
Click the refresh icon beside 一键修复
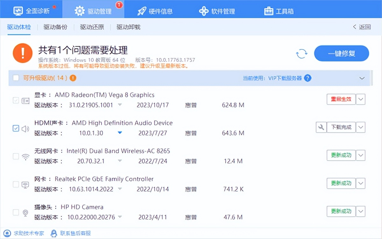[x=301, y=54]
